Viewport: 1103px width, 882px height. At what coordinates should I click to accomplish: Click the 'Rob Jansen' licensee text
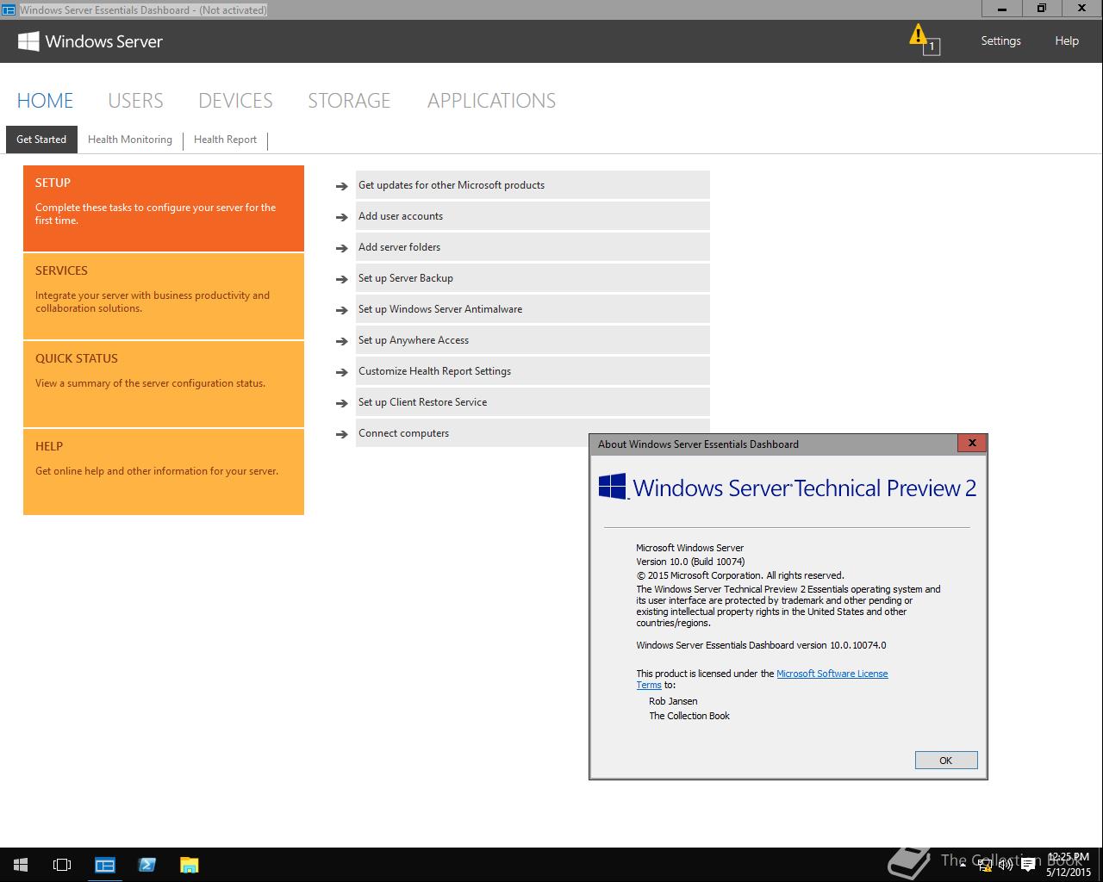[x=673, y=701]
